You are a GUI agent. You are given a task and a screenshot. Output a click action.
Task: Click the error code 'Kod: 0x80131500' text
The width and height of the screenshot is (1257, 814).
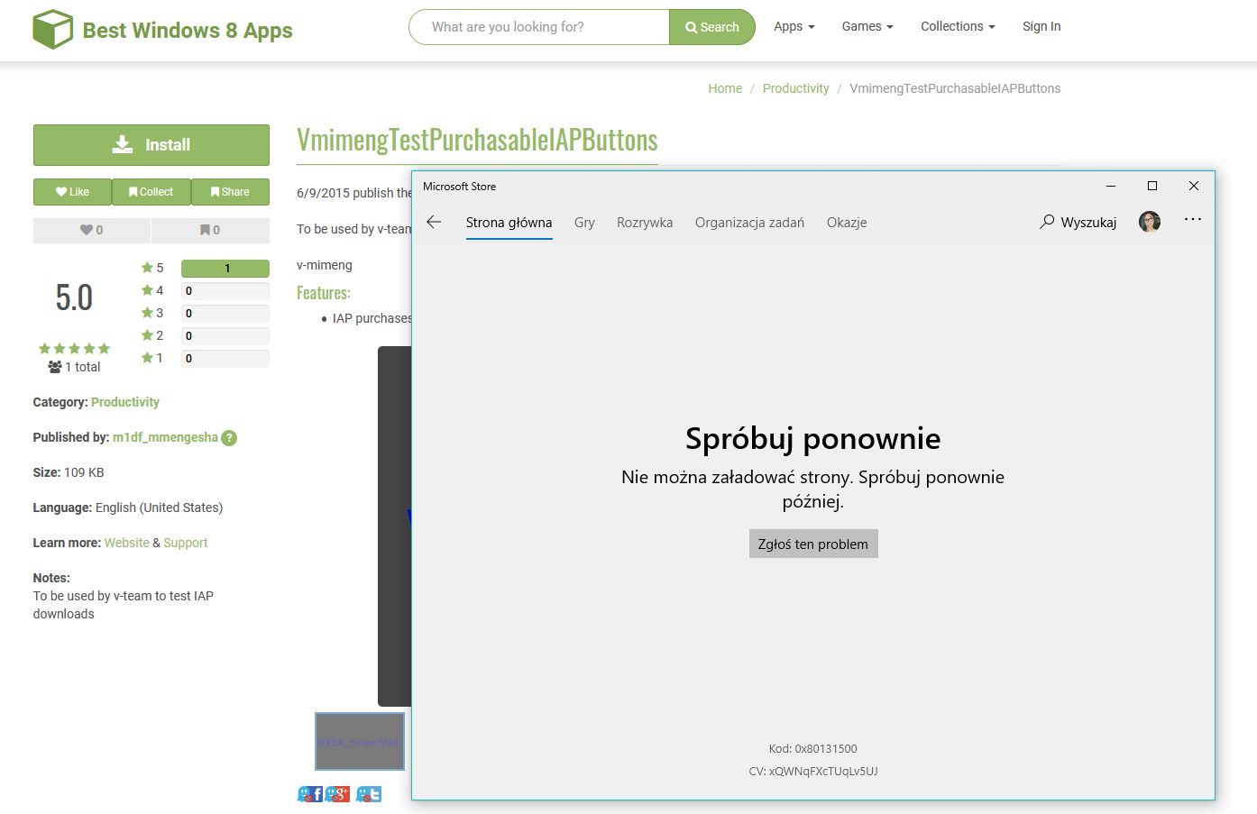click(x=813, y=748)
